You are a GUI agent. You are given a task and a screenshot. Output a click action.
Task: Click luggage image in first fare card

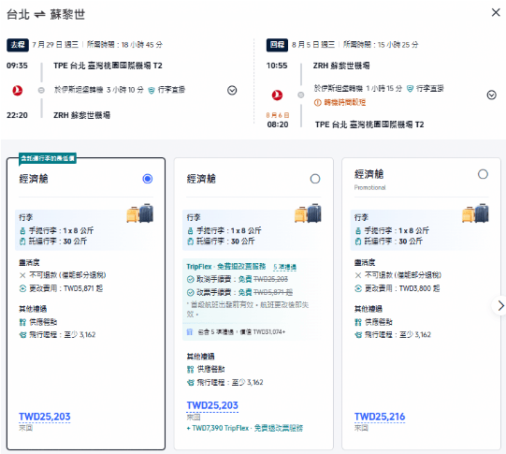click(139, 213)
